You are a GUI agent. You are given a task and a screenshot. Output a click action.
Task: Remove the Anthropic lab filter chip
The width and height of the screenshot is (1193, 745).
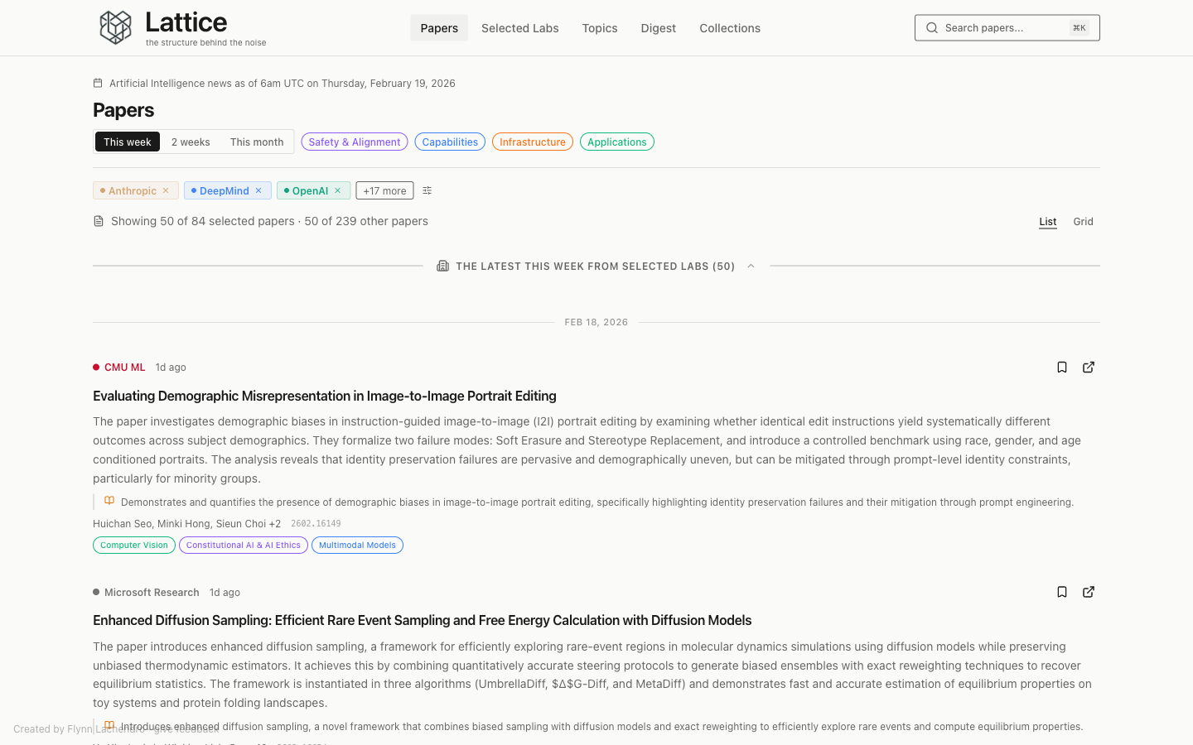point(166,190)
